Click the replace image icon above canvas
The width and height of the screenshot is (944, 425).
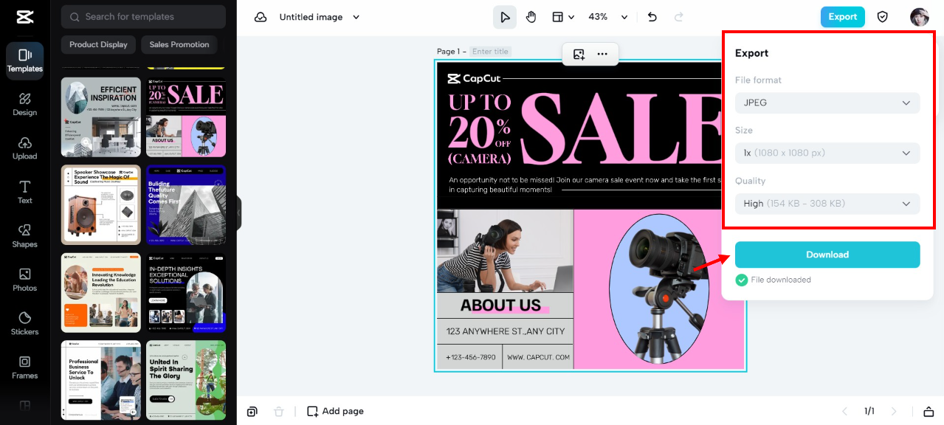(x=579, y=54)
